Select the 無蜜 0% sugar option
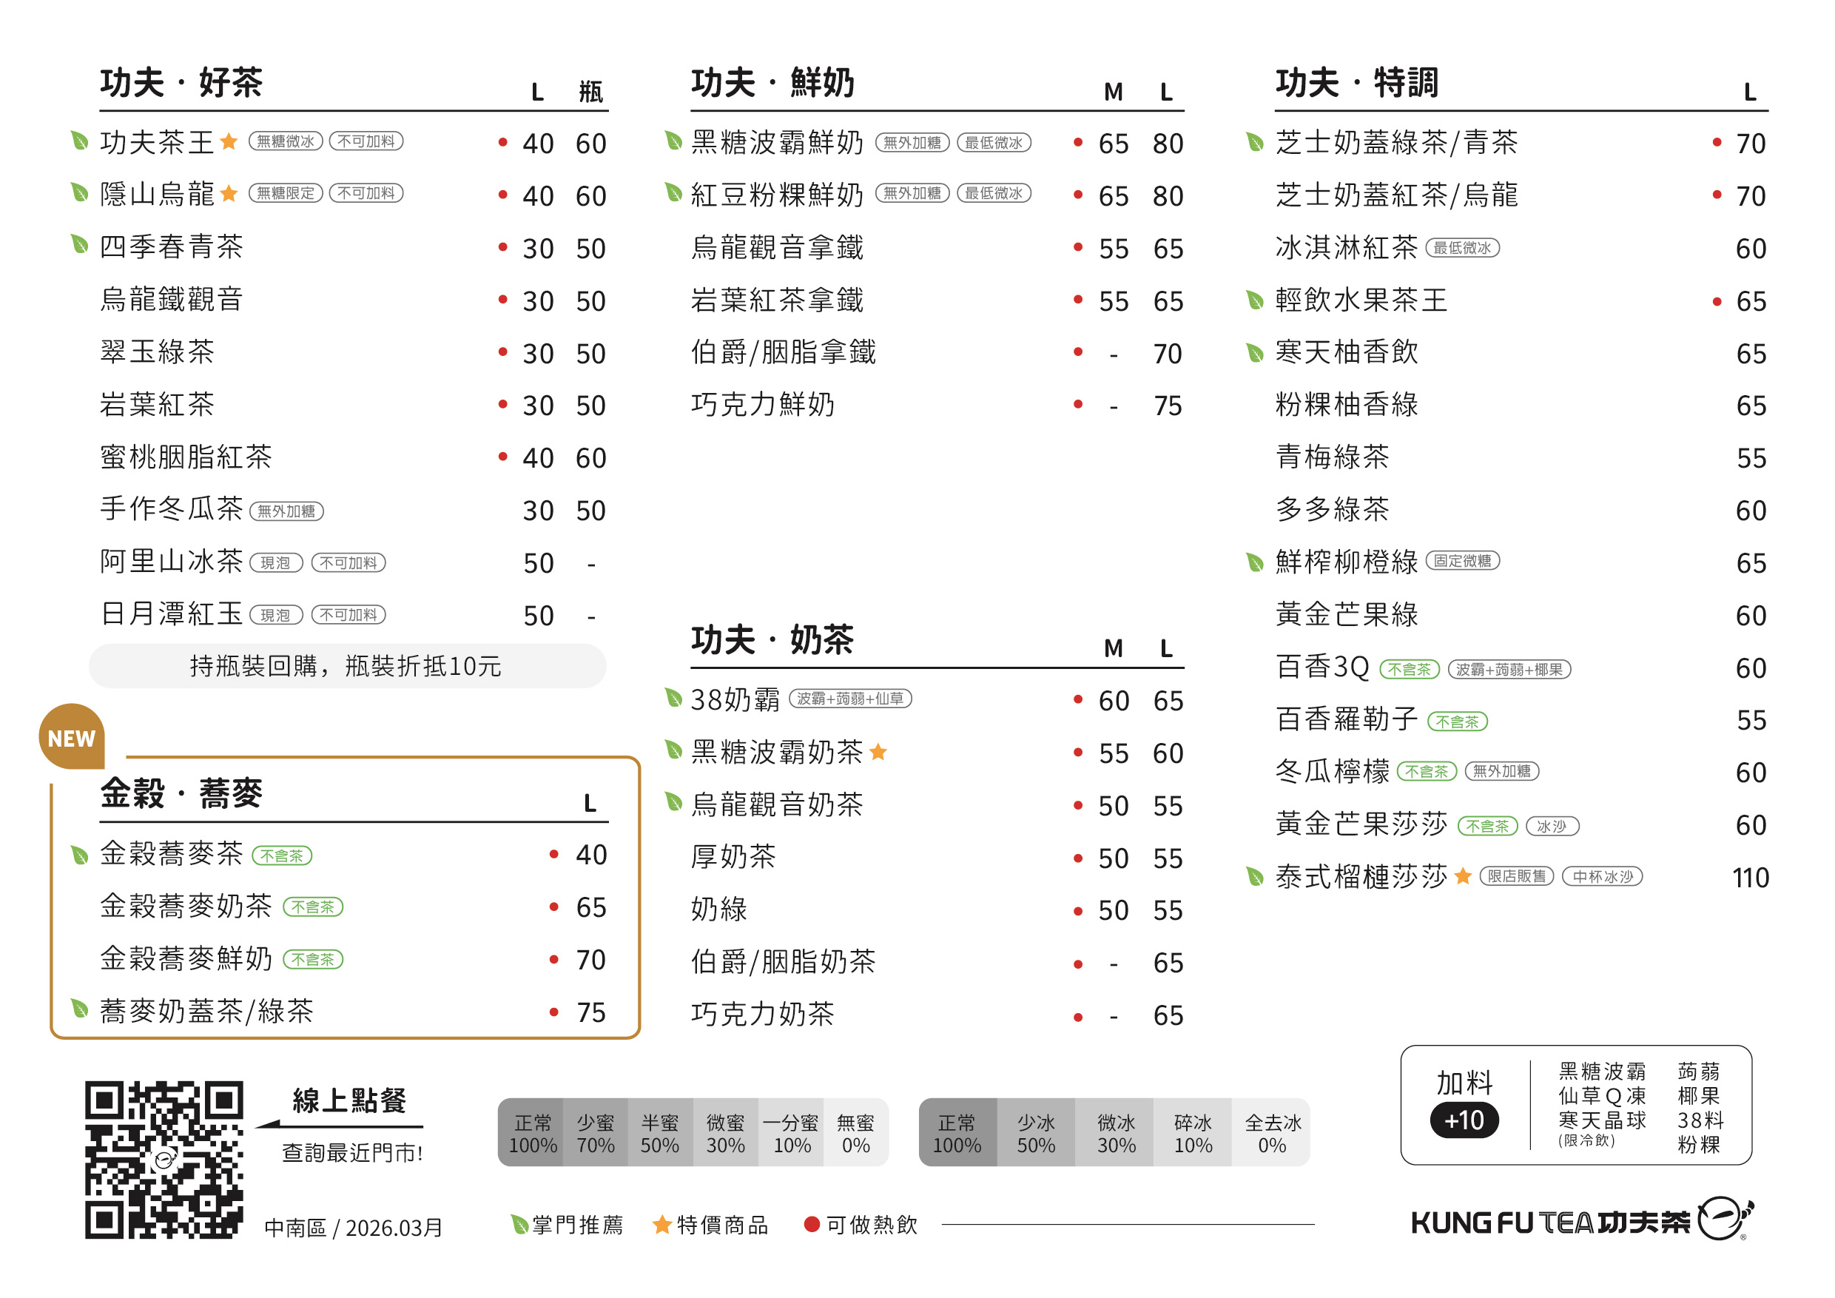Screen dimensions: 1835x1298 point(855,1134)
